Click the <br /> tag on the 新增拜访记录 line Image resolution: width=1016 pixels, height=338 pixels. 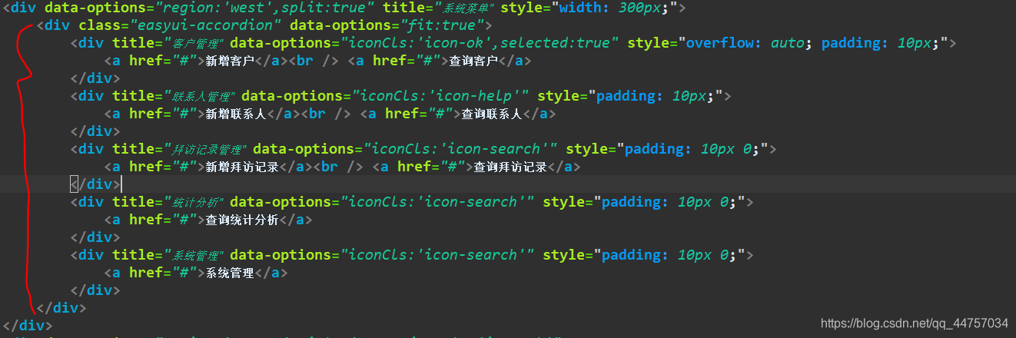[x=340, y=167]
